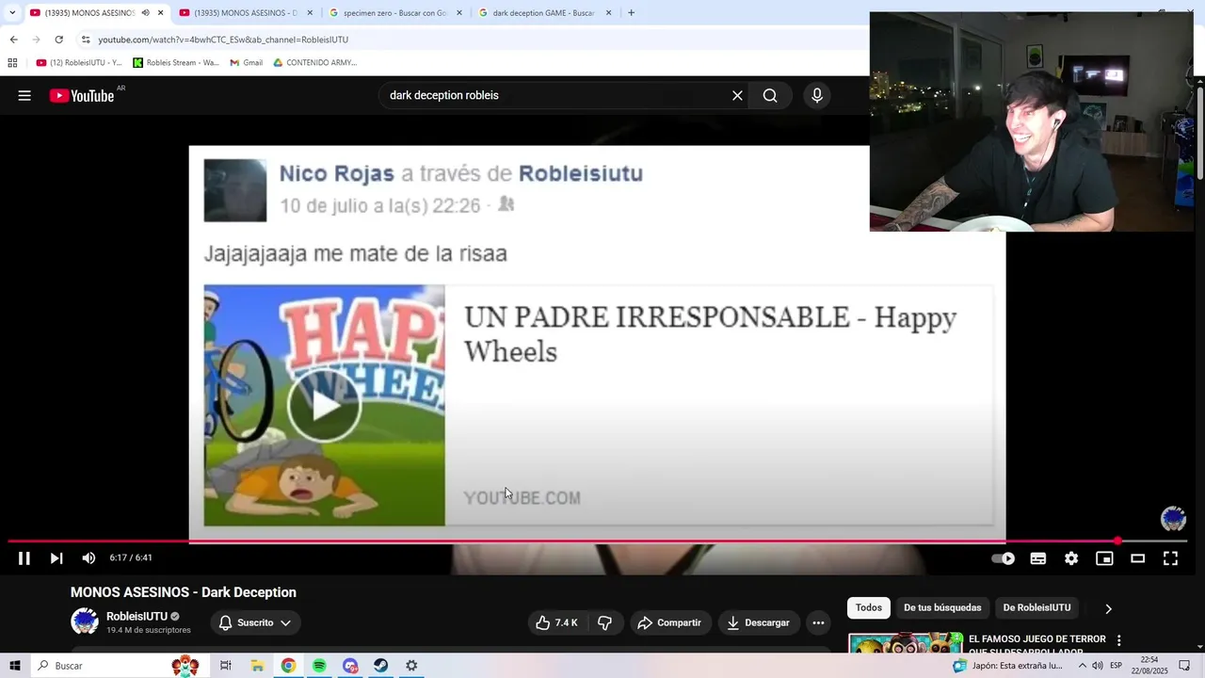1205x678 pixels.
Task: Open the Compartir share dialog
Action: point(669,622)
